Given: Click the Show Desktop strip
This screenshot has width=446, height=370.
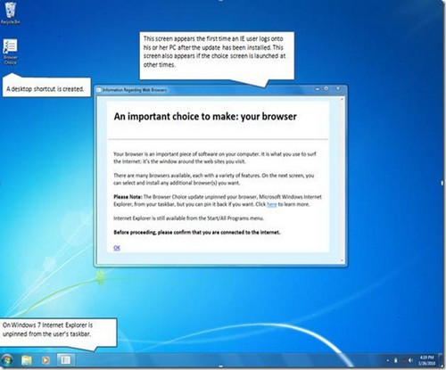Looking at the screenshot, I should 442,360.
